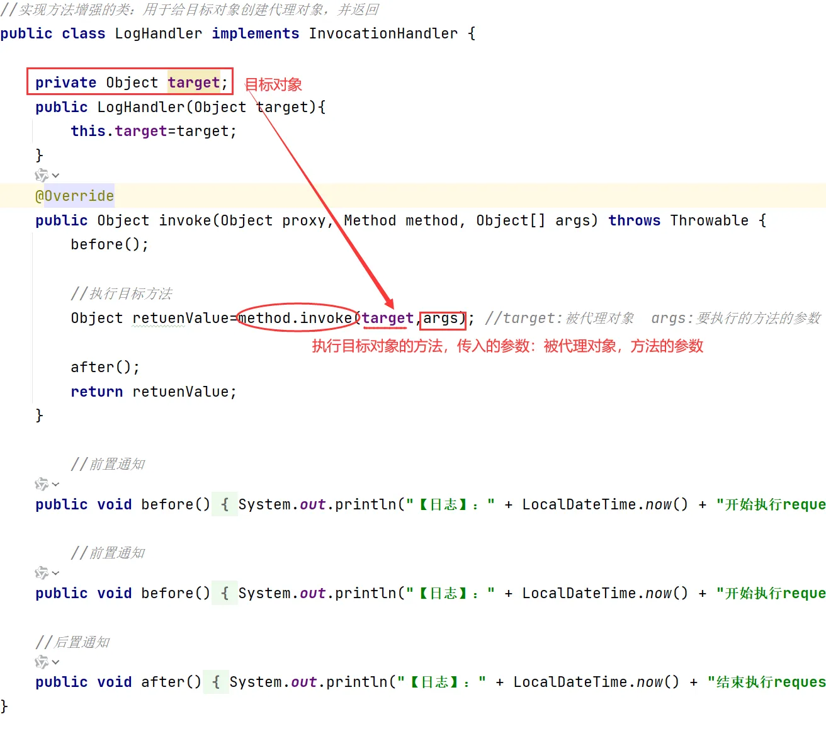The width and height of the screenshot is (826, 748).
Task: Expand the chevron beside the second before() gutter icon
Action: 56,572
